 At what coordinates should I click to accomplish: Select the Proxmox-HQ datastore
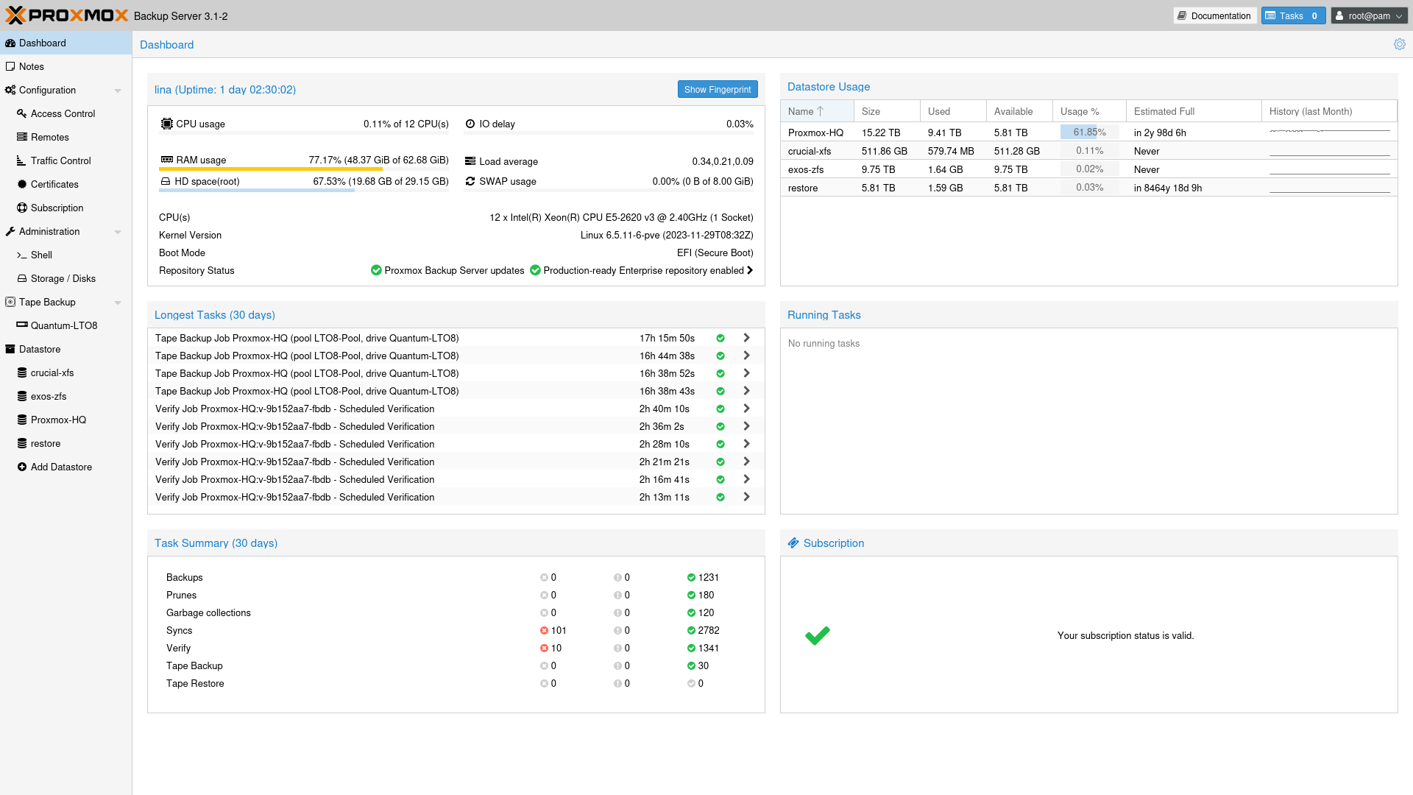pyautogui.click(x=57, y=420)
